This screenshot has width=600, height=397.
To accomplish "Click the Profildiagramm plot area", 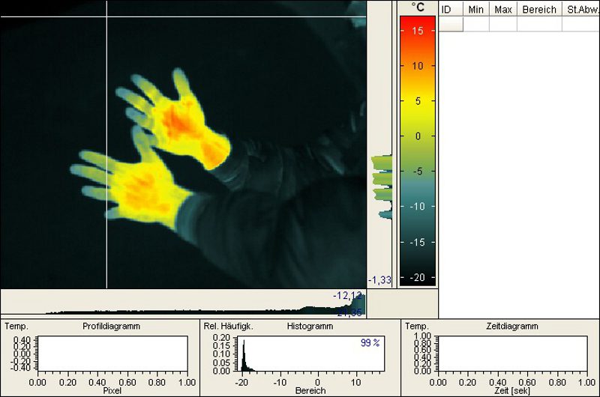I will 112,354.
